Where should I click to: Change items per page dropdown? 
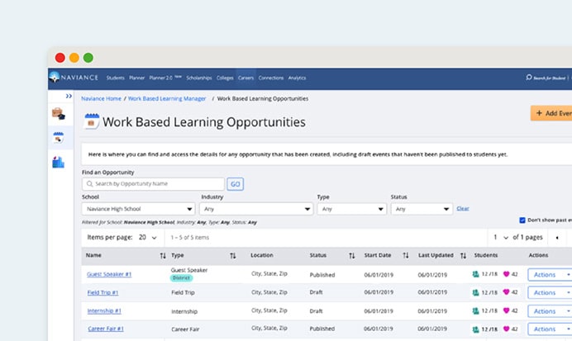pos(148,238)
